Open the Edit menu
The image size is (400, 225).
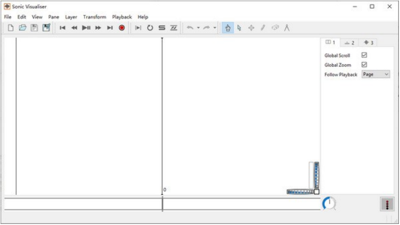pyautogui.click(x=22, y=17)
